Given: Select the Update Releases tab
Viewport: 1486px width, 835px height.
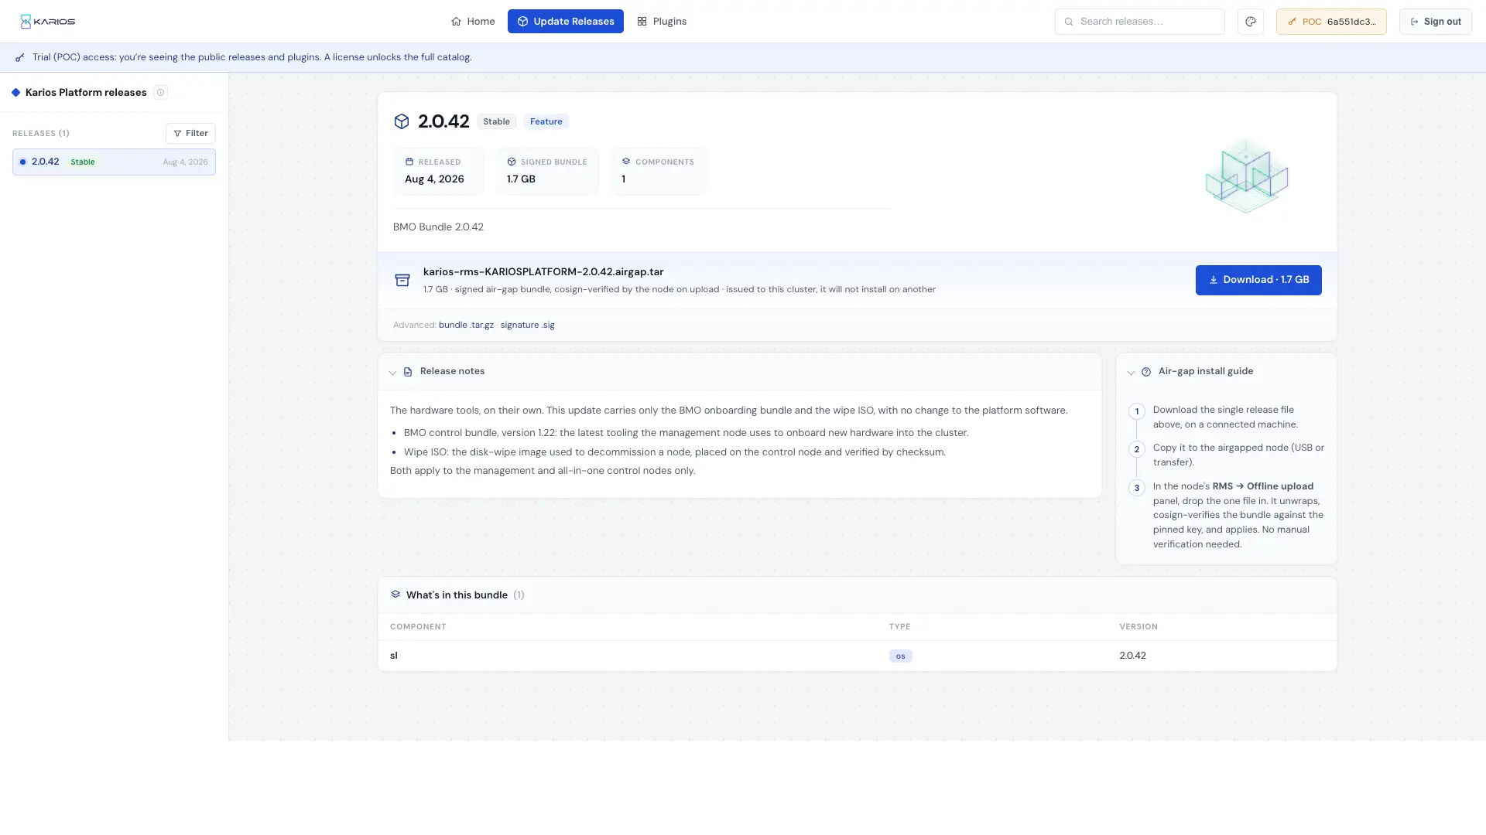Looking at the screenshot, I should 566,22.
